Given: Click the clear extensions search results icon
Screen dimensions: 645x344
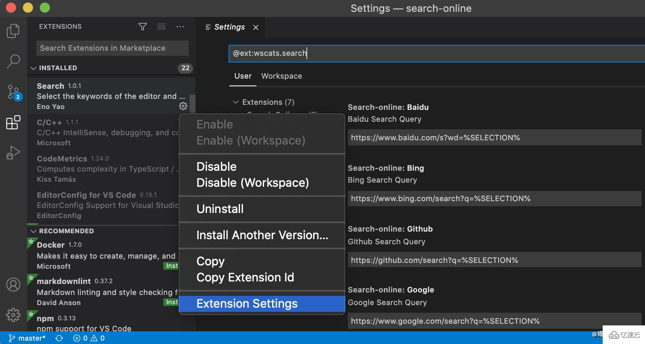Looking at the screenshot, I should (x=161, y=27).
